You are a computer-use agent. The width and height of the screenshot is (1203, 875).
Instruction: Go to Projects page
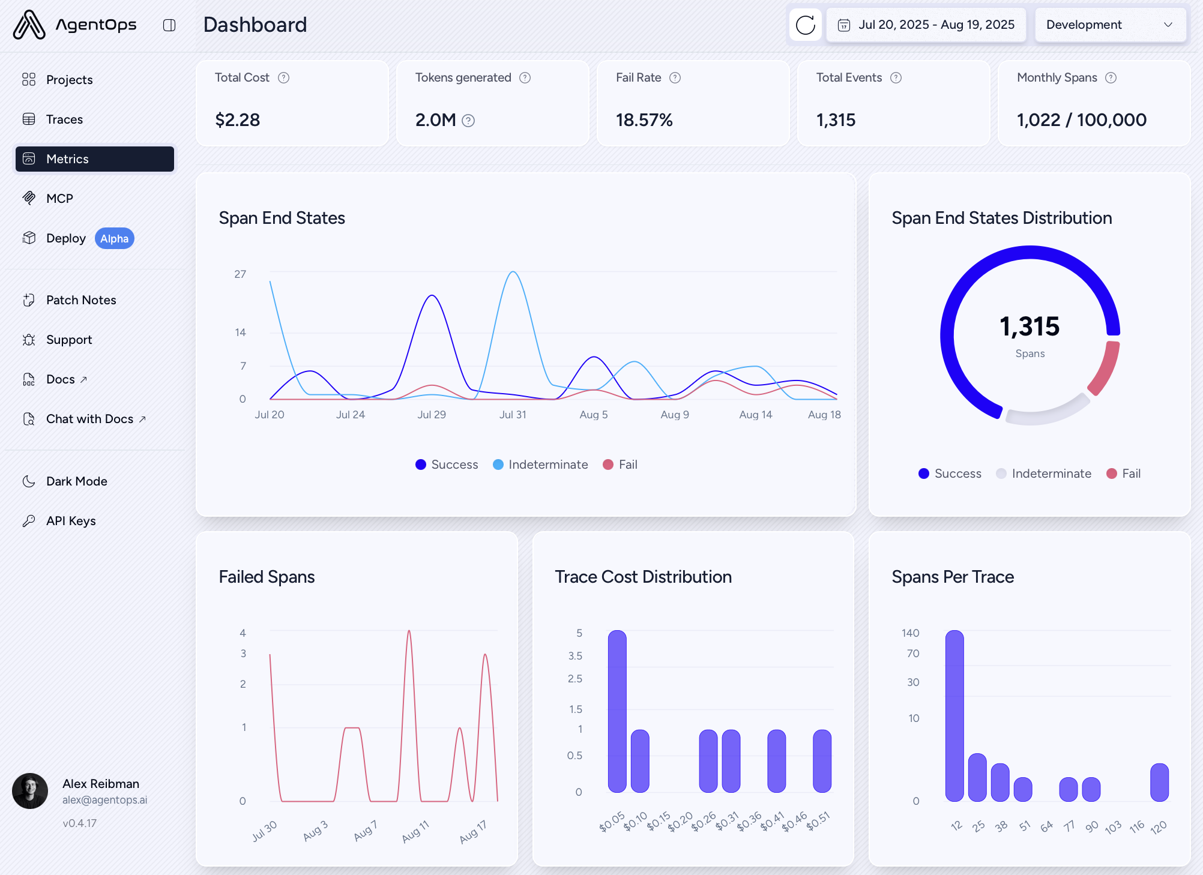pyautogui.click(x=69, y=80)
